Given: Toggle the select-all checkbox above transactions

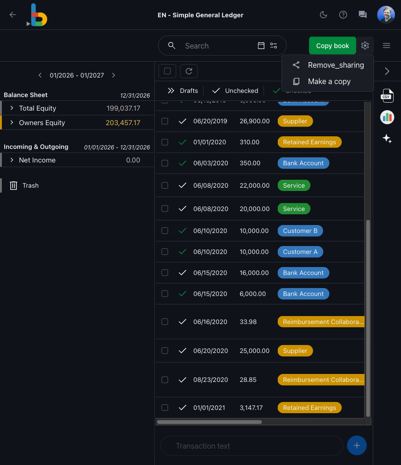Looking at the screenshot, I should coord(168,71).
